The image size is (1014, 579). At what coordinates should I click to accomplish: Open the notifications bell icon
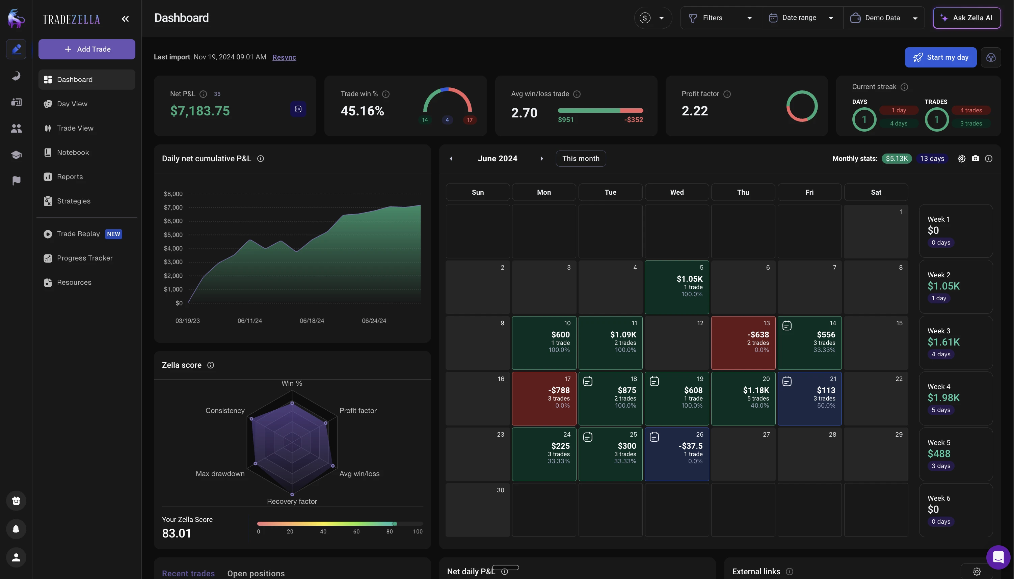click(16, 529)
